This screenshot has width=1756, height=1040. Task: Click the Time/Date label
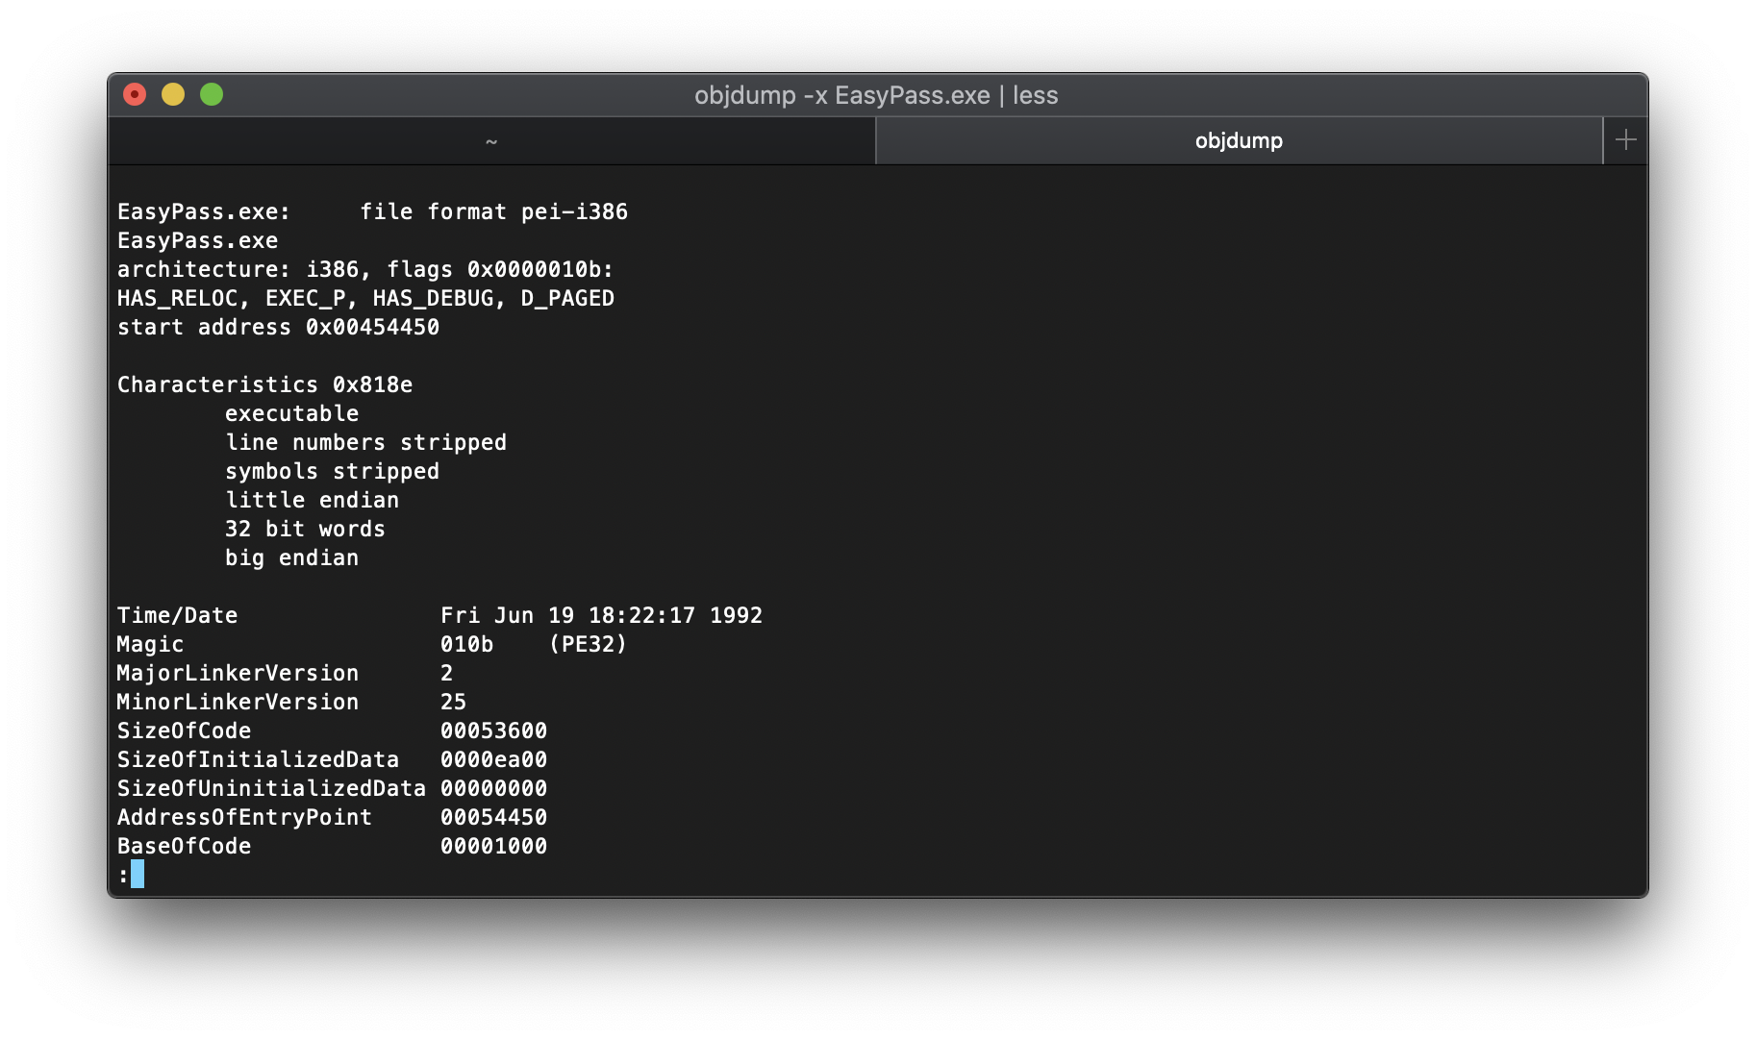click(x=177, y=615)
